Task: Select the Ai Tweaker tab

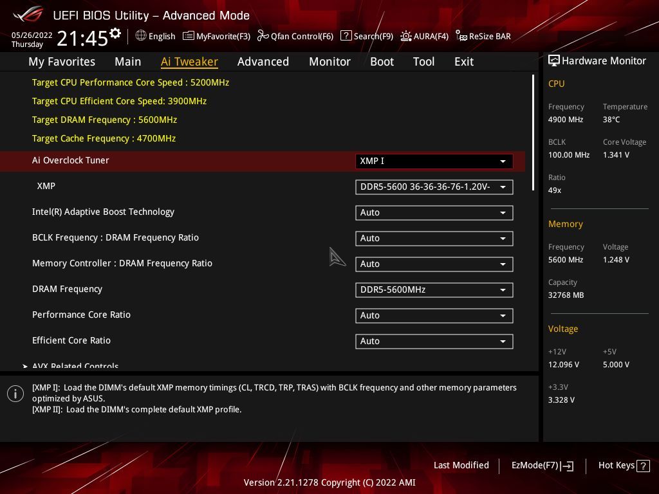Action: click(x=189, y=62)
